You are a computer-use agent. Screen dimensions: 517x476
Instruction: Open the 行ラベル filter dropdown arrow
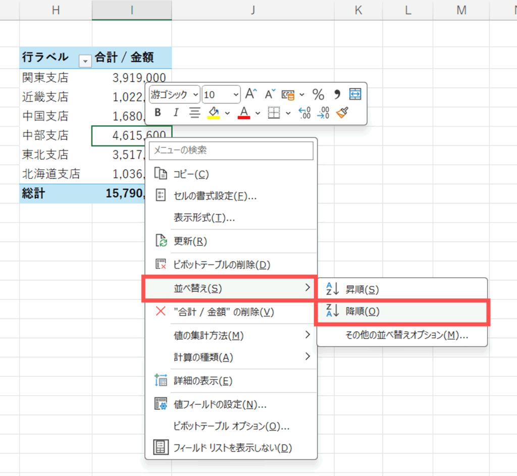(85, 61)
